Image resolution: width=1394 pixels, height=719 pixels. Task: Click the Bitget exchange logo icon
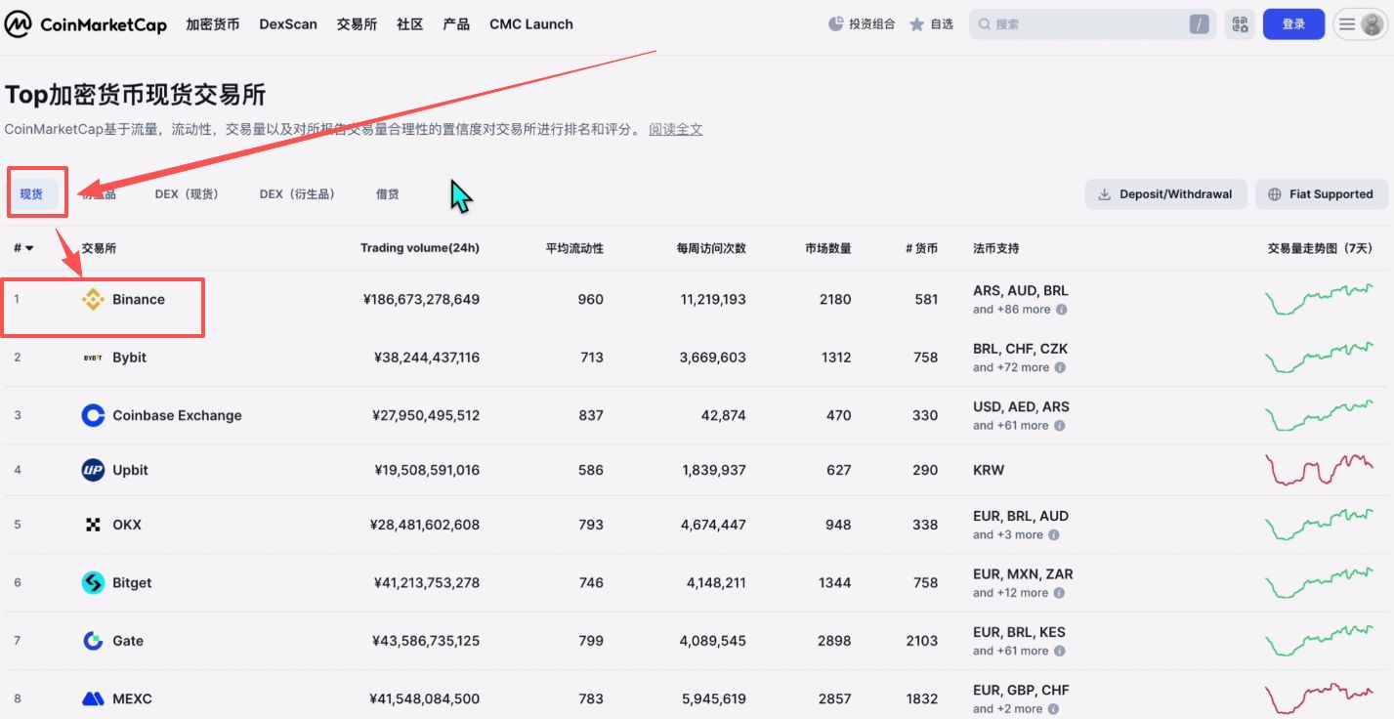point(92,582)
